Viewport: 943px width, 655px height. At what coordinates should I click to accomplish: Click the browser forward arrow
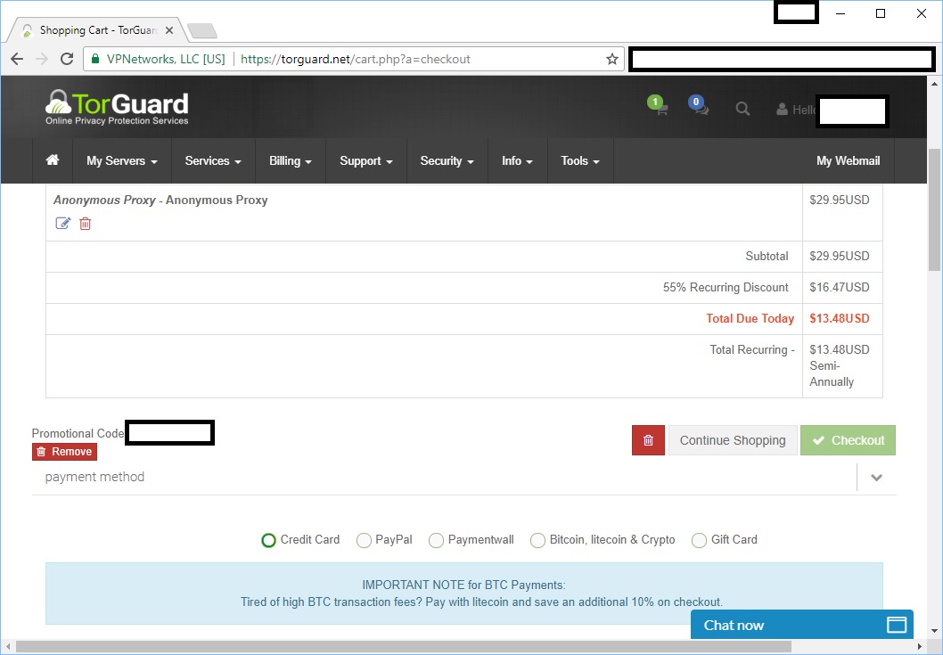(42, 59)
